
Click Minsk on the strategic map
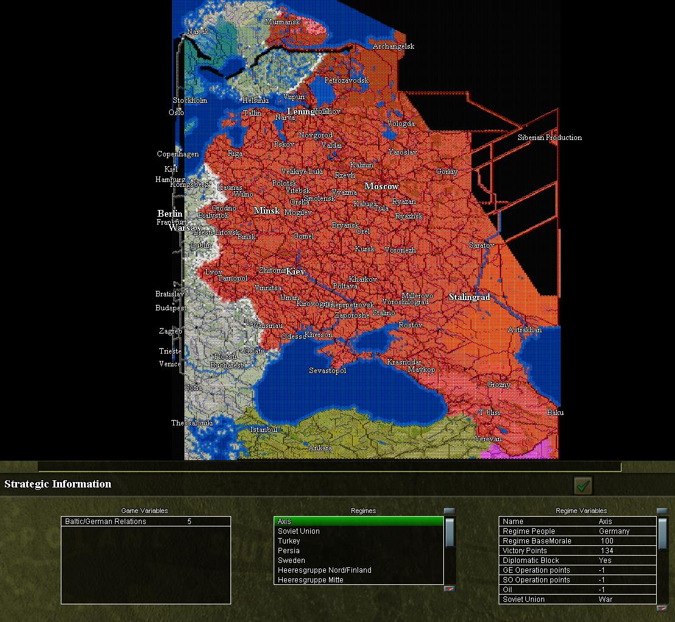266,210
